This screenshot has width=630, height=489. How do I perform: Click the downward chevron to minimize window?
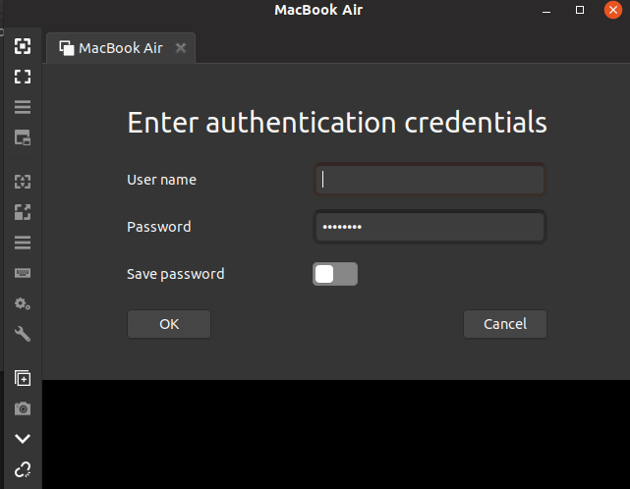(23, 439)
